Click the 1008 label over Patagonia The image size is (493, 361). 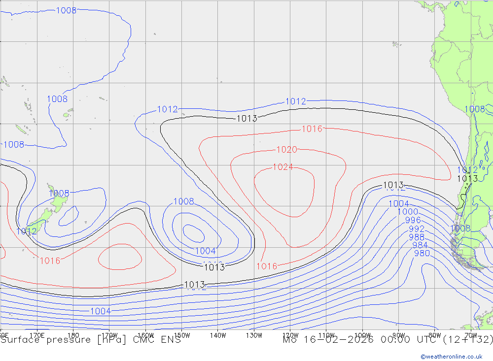pos(460,229)
